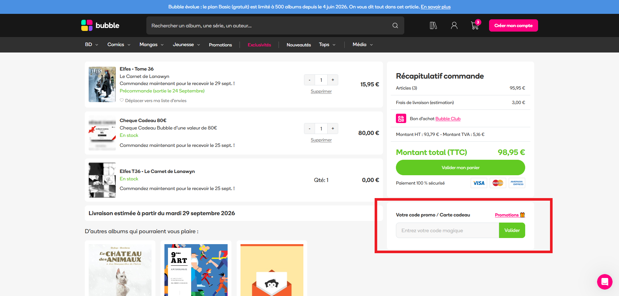This screenshot has height=296, width=619.
Task: Increase quantity of Cheque Cadeau 80€
Action: [333, 129]
